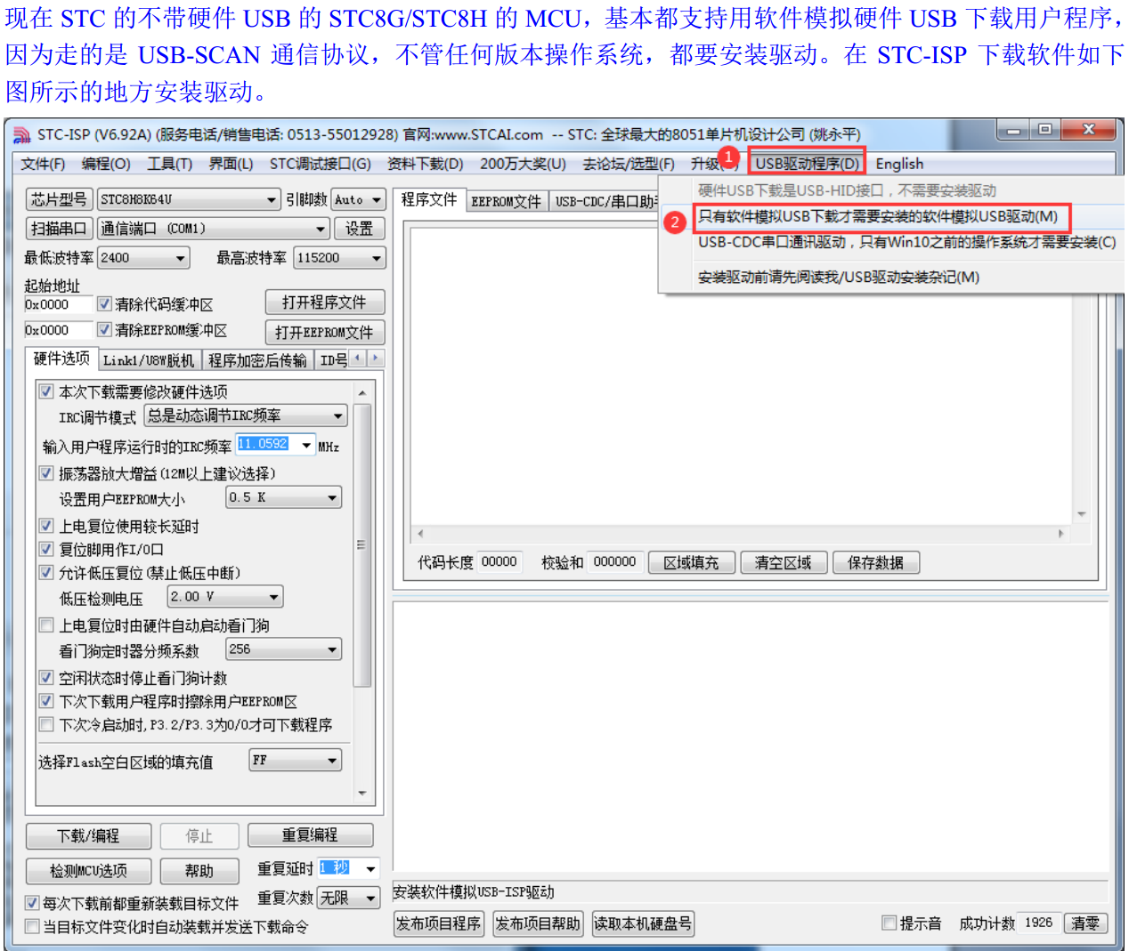Enable 上电复位时由硬件自动启动看门狗 checkbox
This screenshot has width=1129, height=951.
pyautogui.click(x=46, y=625)
